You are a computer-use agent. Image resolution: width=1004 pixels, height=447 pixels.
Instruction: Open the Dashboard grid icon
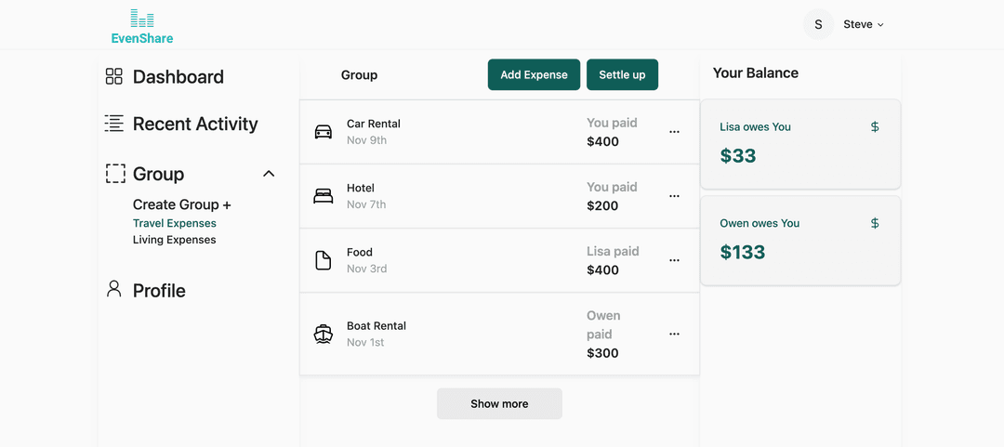(114, 77)
